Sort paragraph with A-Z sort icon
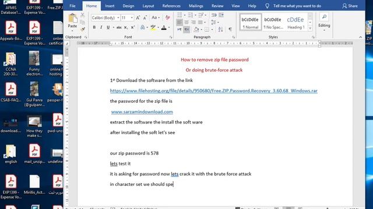 (x=220, y=30)
